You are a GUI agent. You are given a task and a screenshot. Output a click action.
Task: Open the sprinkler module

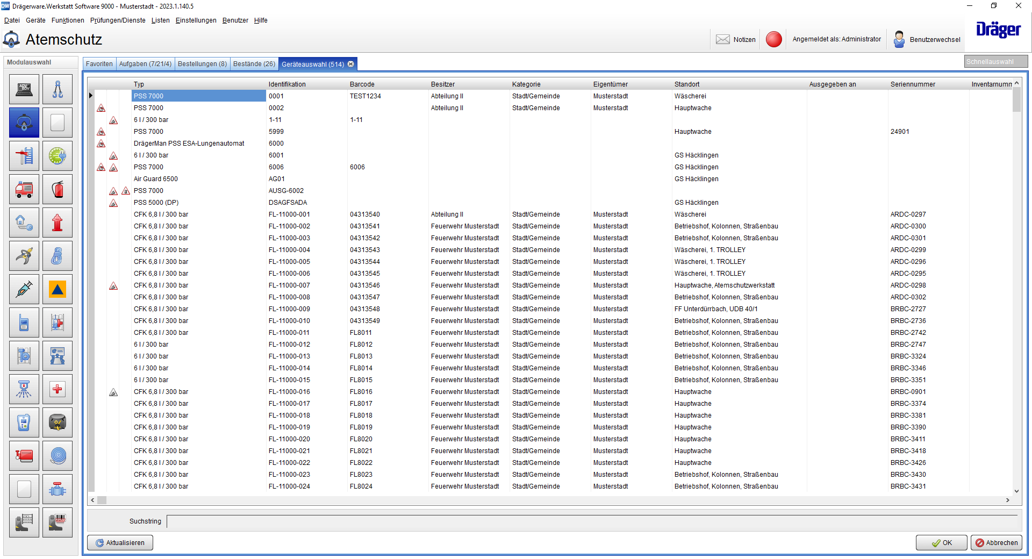click(24, 389)
